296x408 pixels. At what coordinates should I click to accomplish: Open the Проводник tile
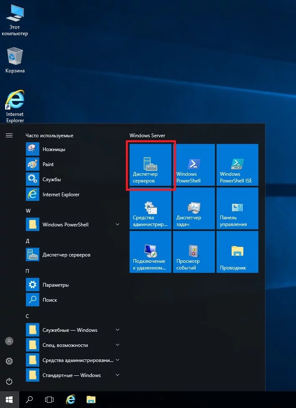[x=237, y=252]
